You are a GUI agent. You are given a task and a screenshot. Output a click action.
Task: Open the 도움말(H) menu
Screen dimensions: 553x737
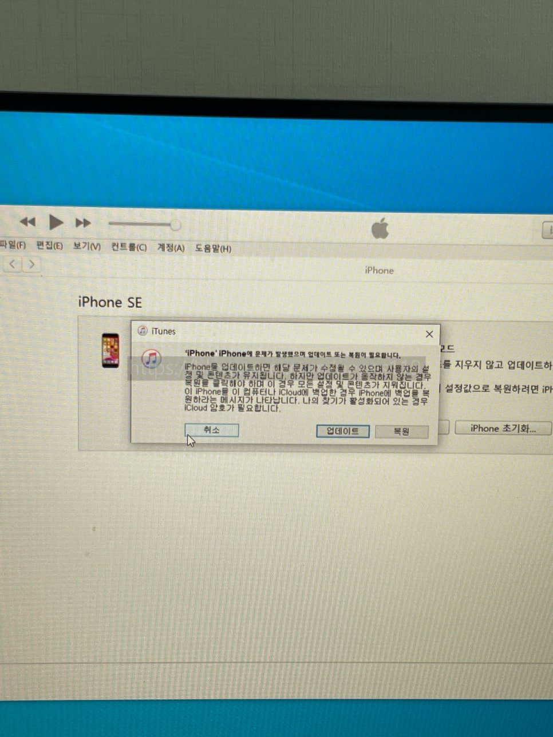213,248
